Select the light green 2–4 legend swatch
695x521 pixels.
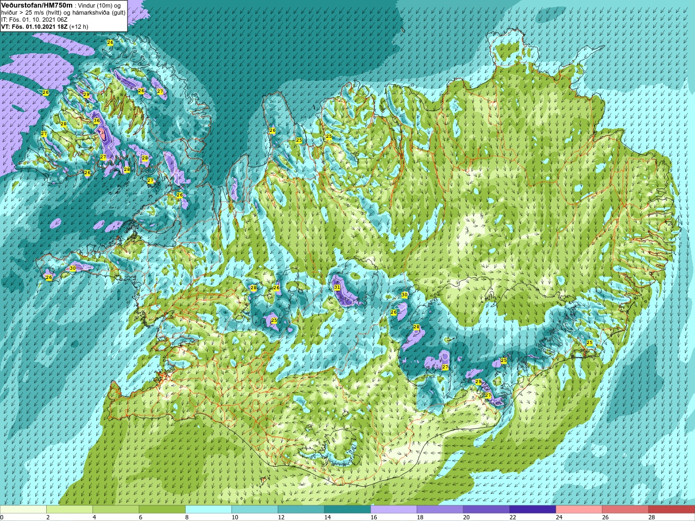[69, 510]
